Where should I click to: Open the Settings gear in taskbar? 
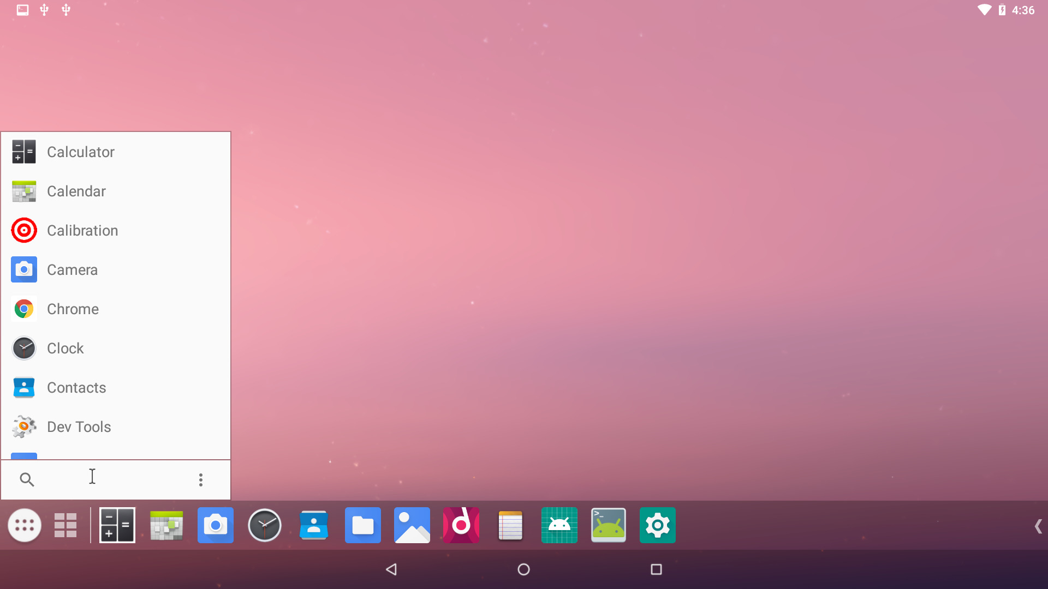pos(657,525)
